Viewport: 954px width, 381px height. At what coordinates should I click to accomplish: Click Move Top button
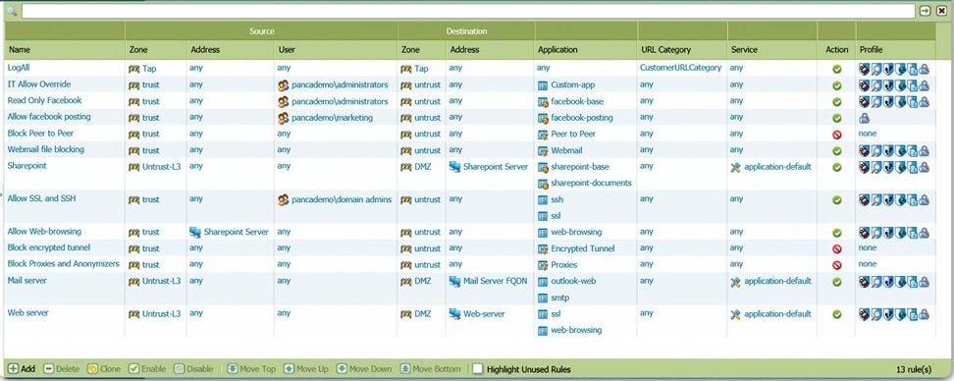[251, 369]
